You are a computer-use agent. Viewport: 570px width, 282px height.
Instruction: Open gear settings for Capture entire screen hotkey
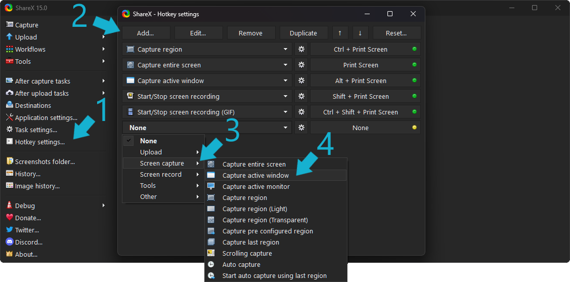[301, 65]
